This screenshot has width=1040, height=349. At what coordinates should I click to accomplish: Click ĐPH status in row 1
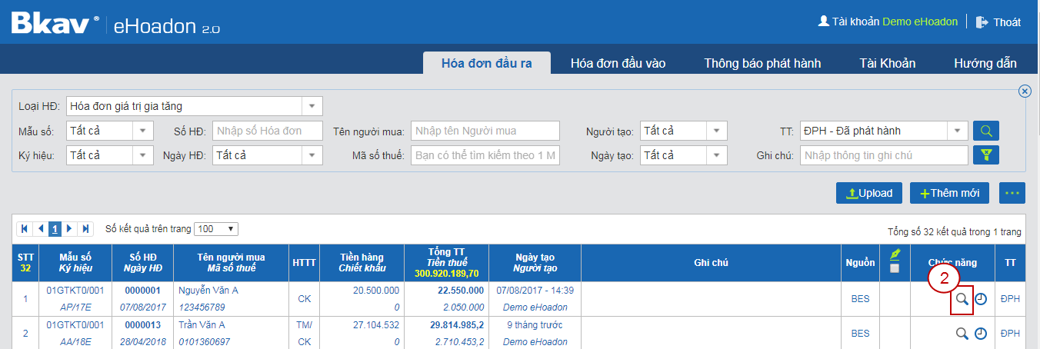pyautogui.click(x=1010, y=299)
